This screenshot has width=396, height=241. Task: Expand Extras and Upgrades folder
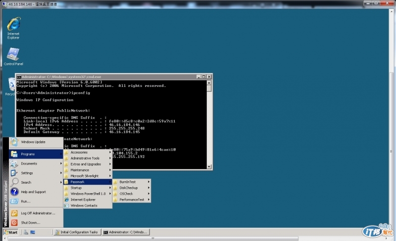88,164
